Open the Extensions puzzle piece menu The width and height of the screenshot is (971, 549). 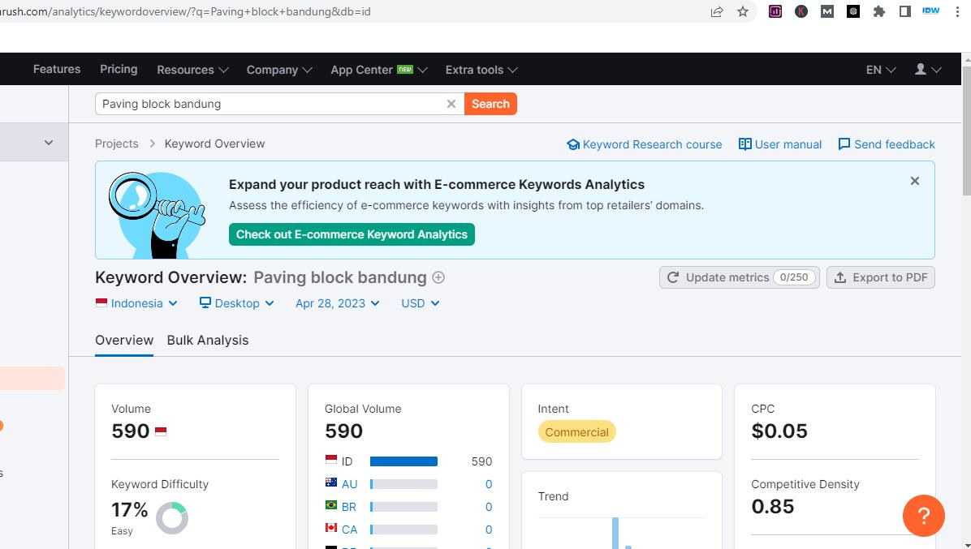coord(878,11)
